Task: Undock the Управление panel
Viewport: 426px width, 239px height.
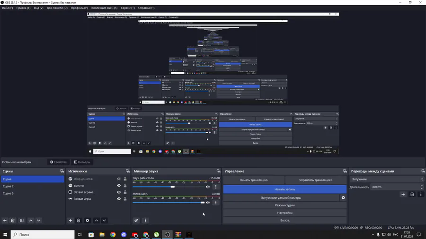Action: pyautogui.click(x=345, y=171)
